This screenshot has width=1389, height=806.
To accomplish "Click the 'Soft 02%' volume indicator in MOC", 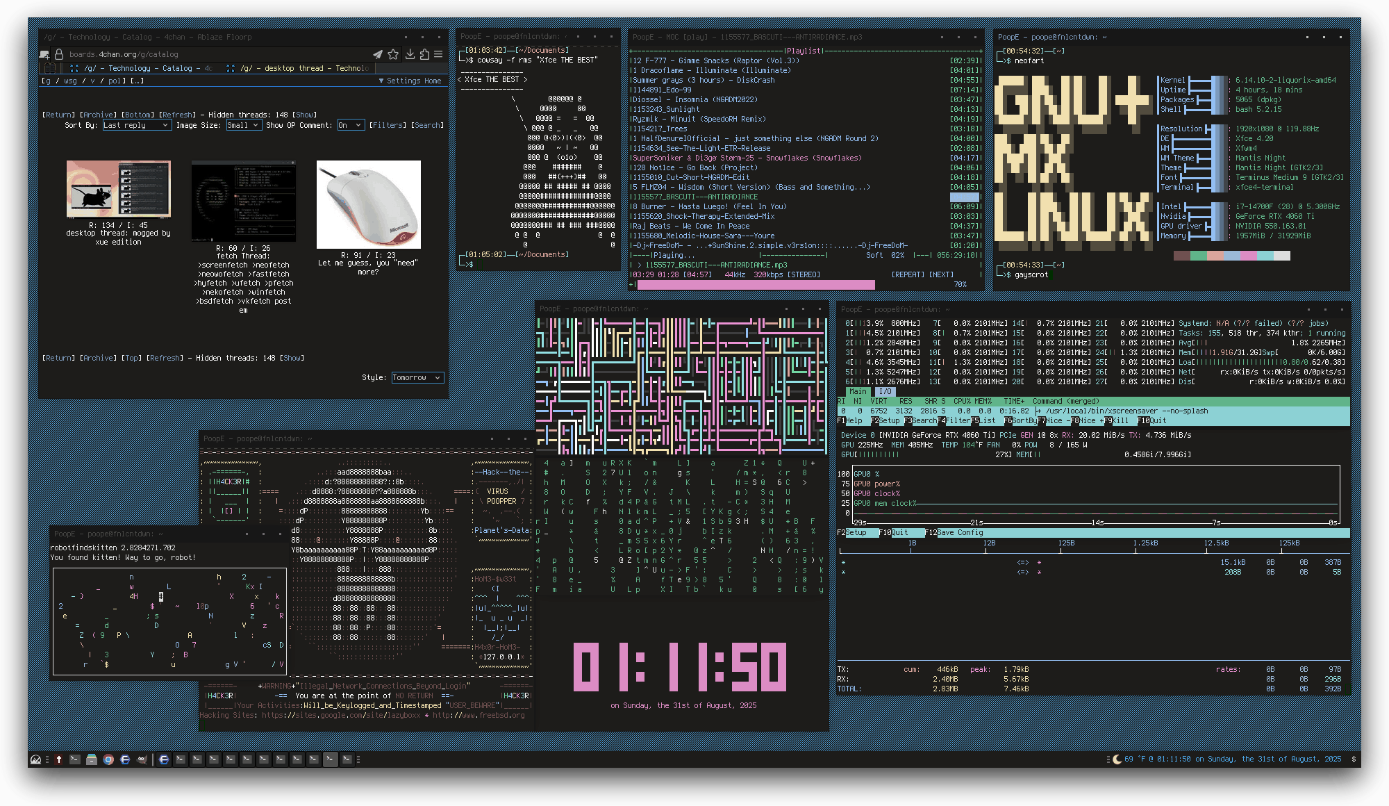I will 885,256.
